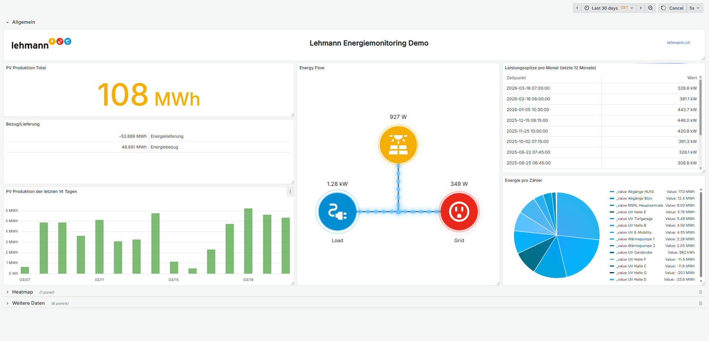Select the 2025-11-25 10:00:00 table cell
The width and height of the screenshot is (709, 341).
(x=527, y=131)
